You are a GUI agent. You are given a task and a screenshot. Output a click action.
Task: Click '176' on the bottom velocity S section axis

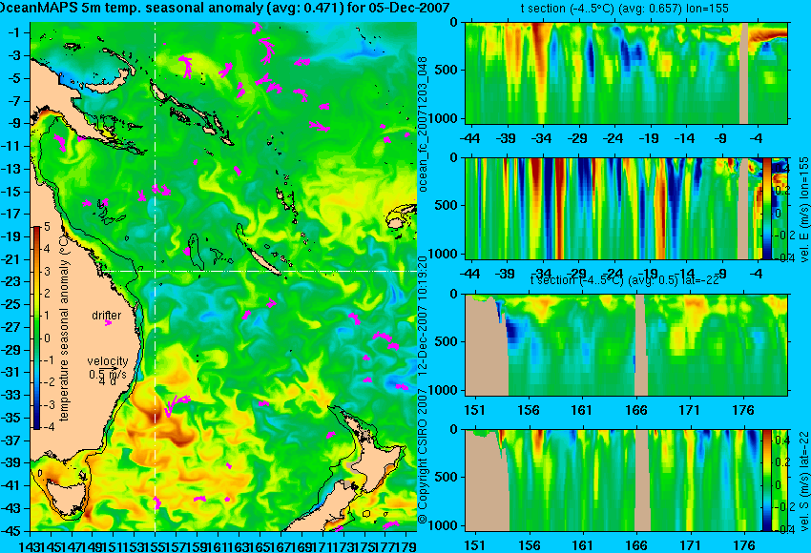744,545
